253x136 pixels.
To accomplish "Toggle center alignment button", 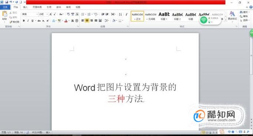I will [x=87, y=20].
